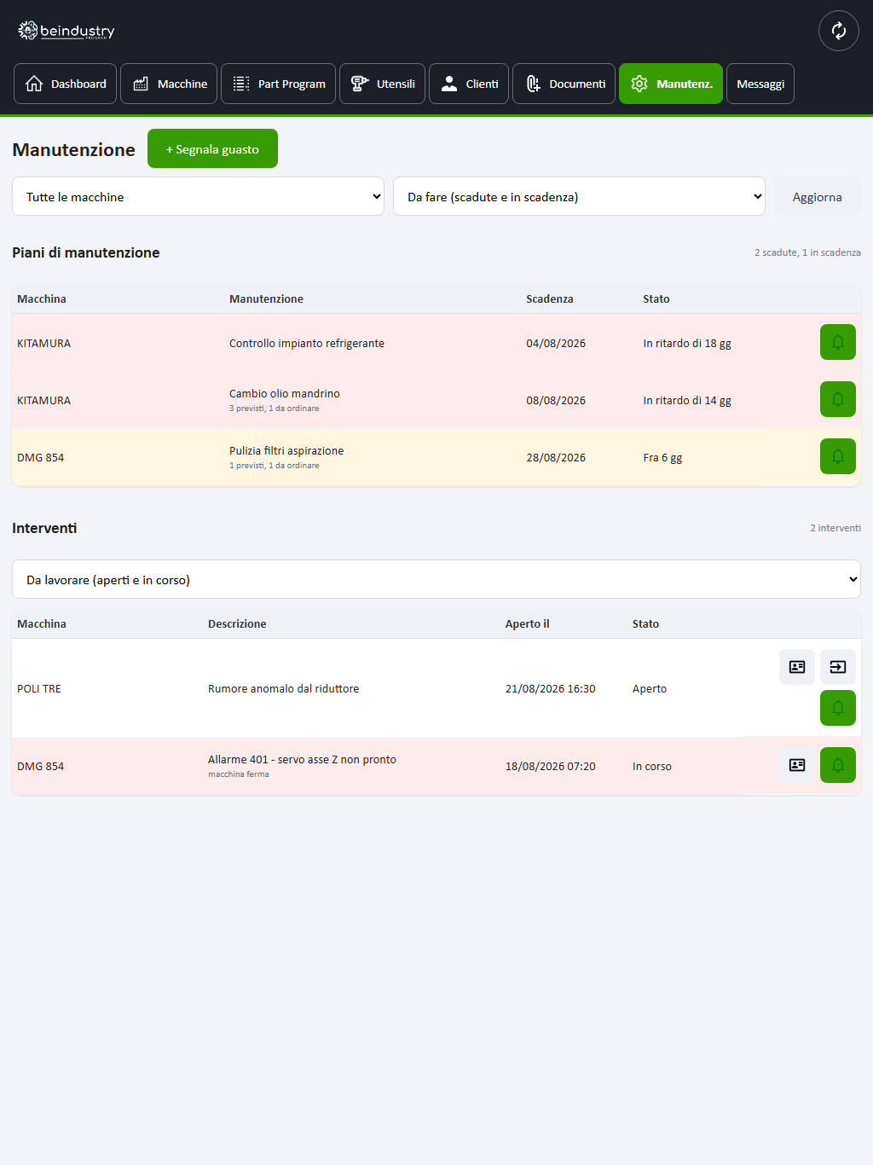Click the refresh sync icon in header
Image resolution: width=873 pixels, height=1165 pixels.
click(x=839, y=31)
